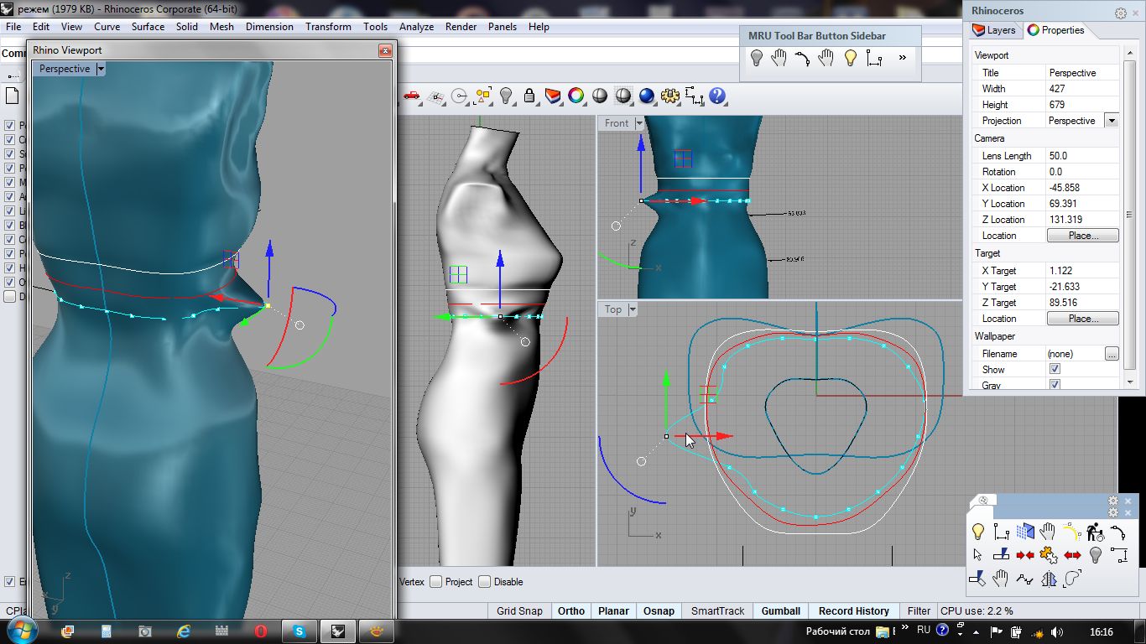Click the puzzle pieces icon in floating toolbar
The height and width of the screenshot is (644, 1146).
pos(1048,554)
